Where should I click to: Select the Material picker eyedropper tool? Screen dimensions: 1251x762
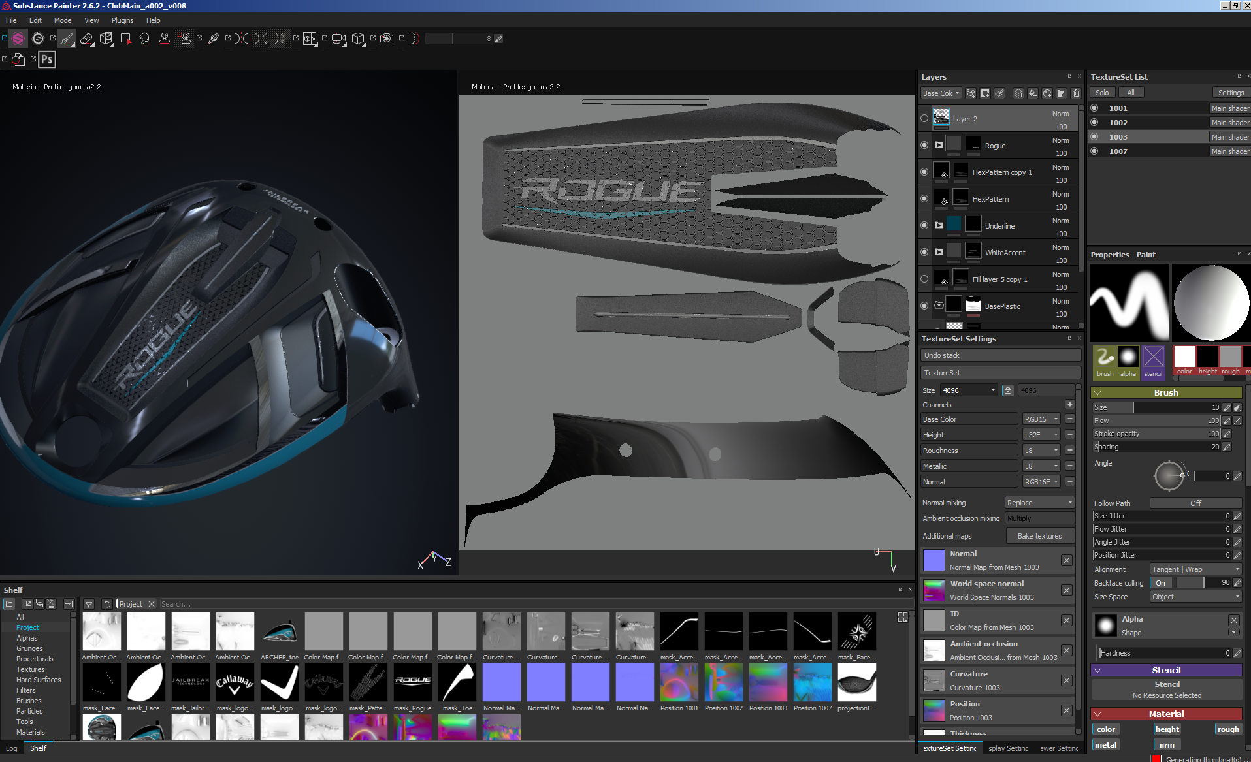coord(214,39)
